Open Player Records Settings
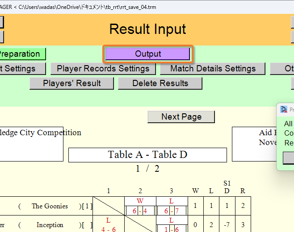 103,69
